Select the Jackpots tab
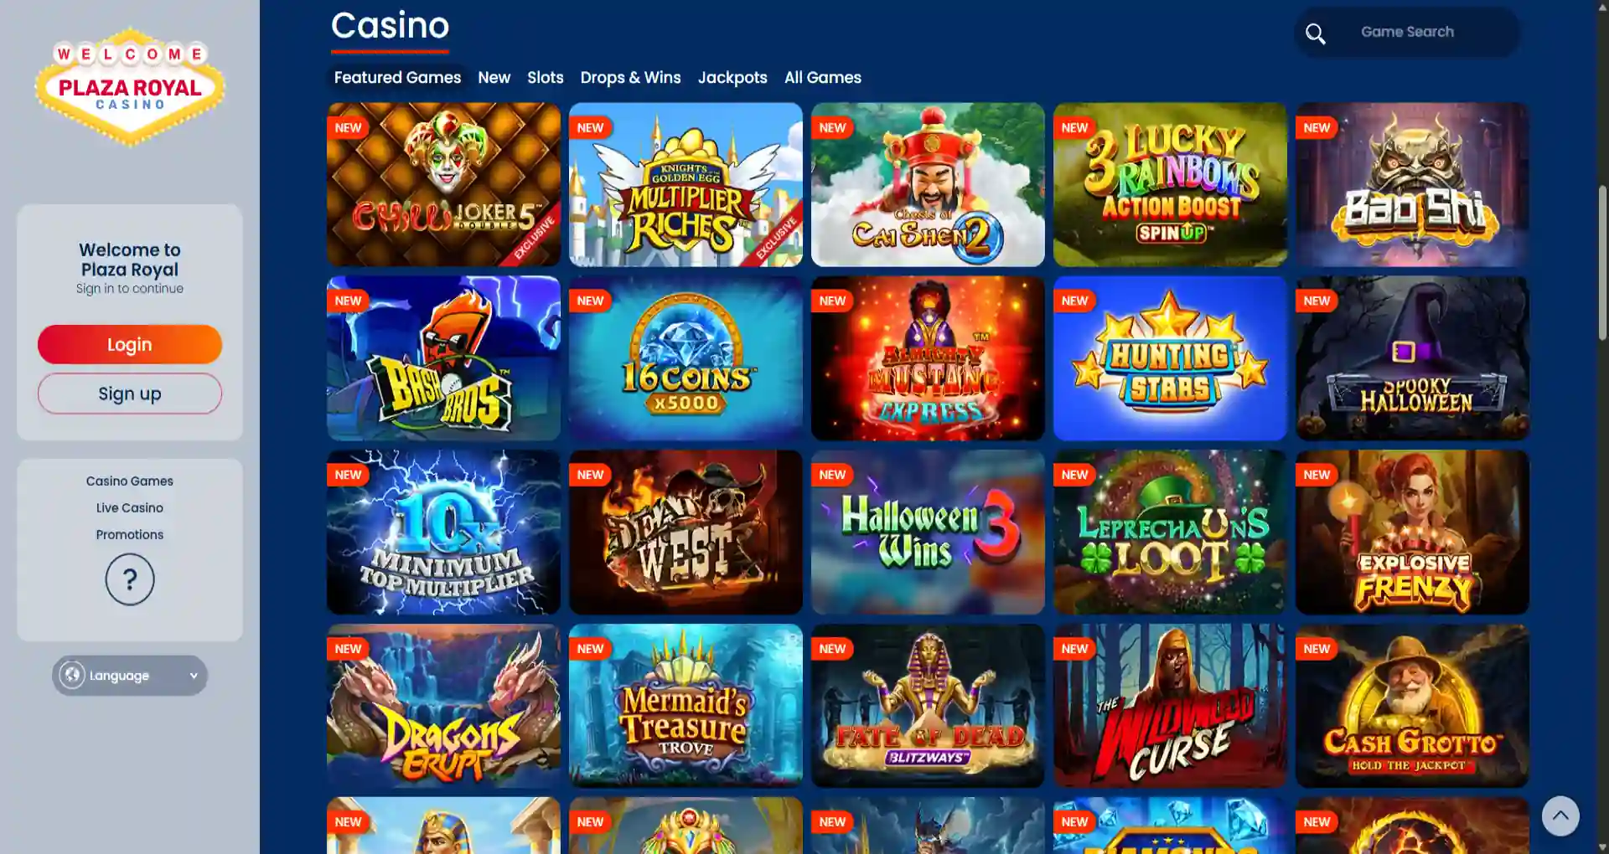 click(x=732, y=77)
